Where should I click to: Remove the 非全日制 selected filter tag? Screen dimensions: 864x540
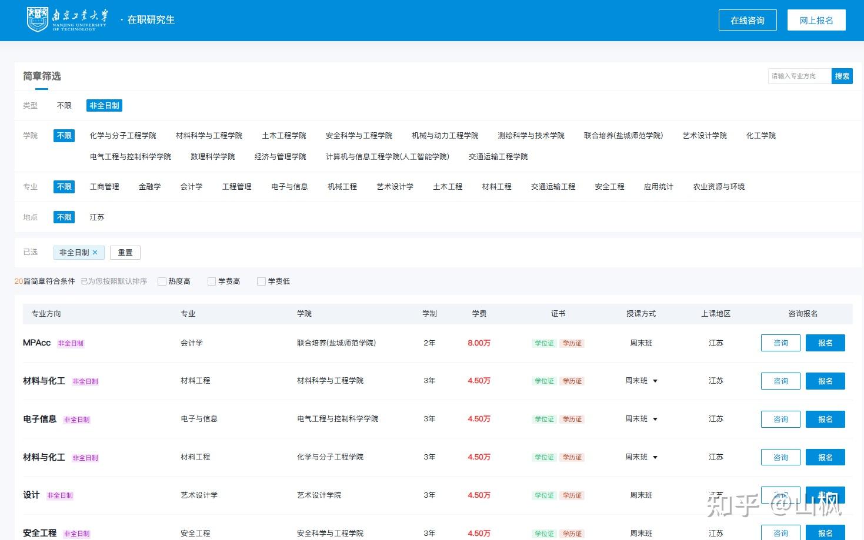(95, 253)
